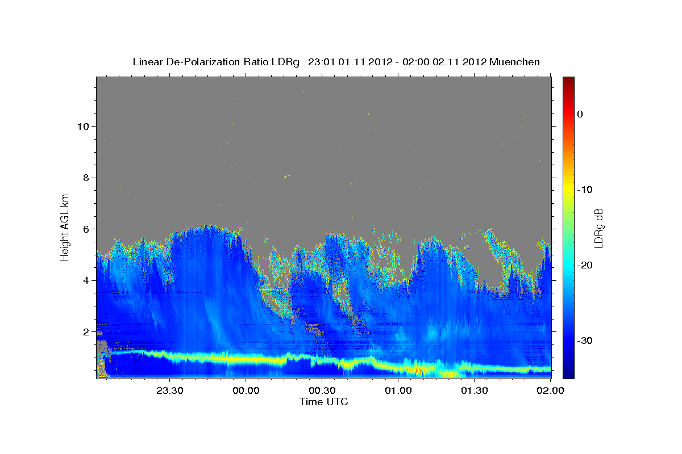This screenshot has height=454, width=682.
Task: Click the 'LDRg dB' colorbar label
Action: pyautogui.click(x=598, y=228)
